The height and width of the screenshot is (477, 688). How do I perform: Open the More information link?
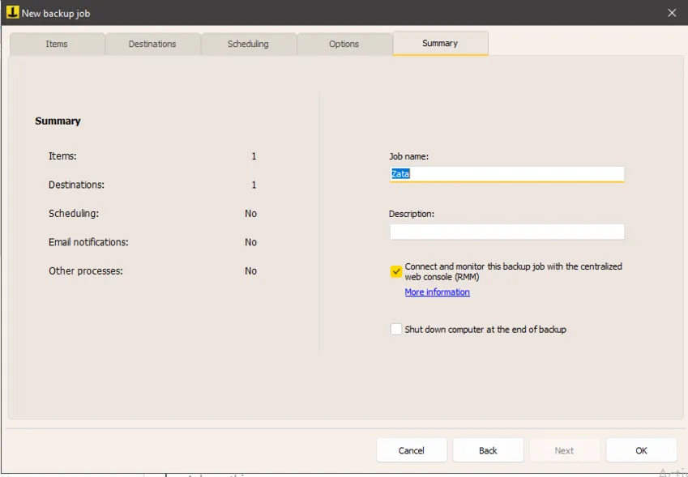click(x=437, y=292)
